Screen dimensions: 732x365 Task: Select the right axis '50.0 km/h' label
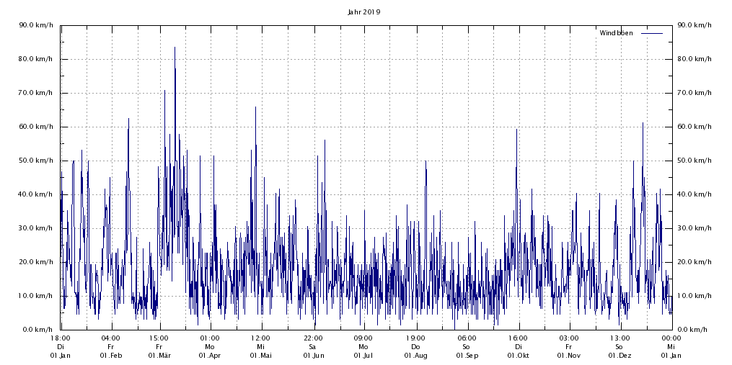point(694,161)
